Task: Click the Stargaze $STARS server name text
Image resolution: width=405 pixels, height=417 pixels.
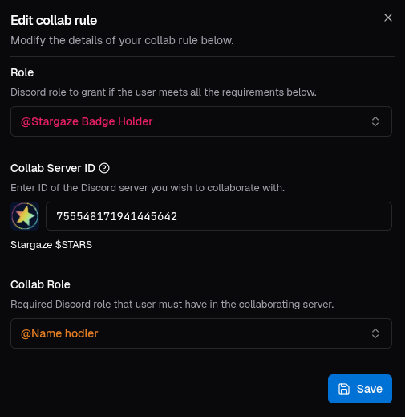Action: coord(51,245)
